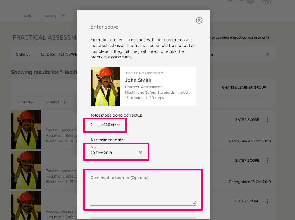Click John Smith's profile photo in dialog
The width and height of the screenshot is (295, 220).
[x=105, y=86]
